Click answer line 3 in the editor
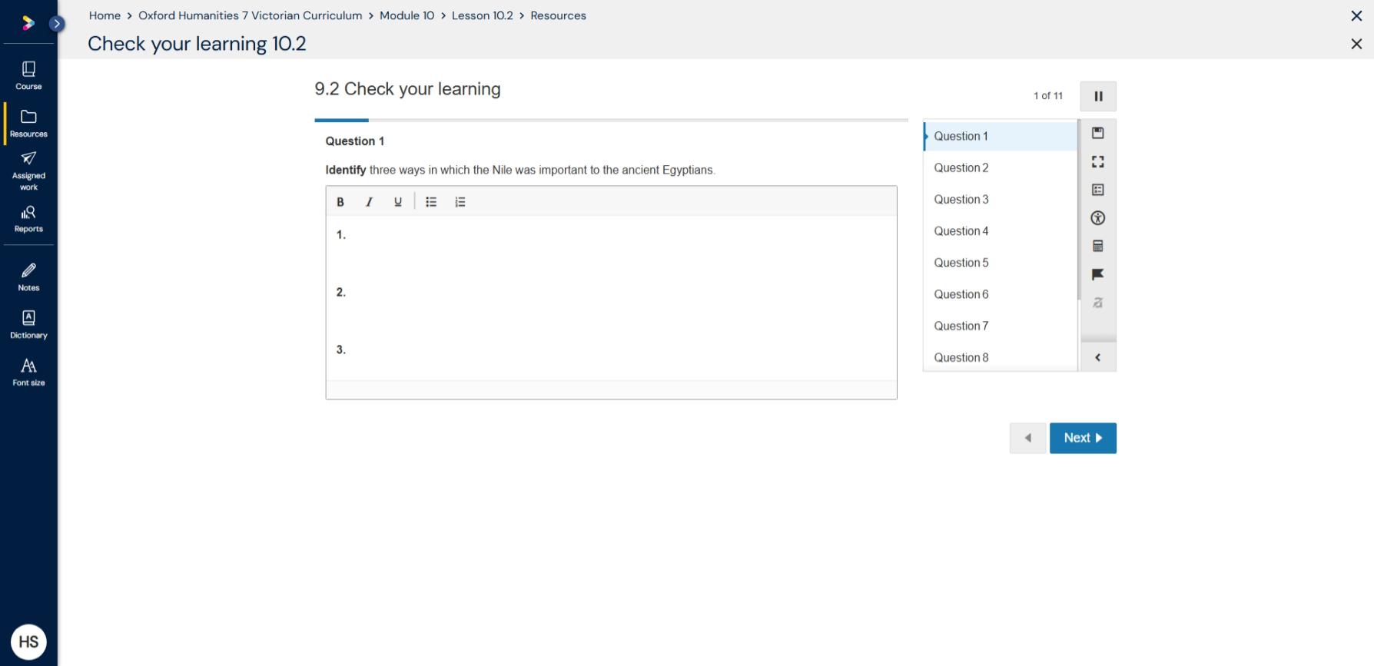The height and width of the screenshot is (666, 1374). 611,350
